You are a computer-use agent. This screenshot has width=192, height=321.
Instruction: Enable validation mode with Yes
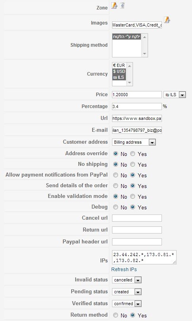(x=133, y=197)
